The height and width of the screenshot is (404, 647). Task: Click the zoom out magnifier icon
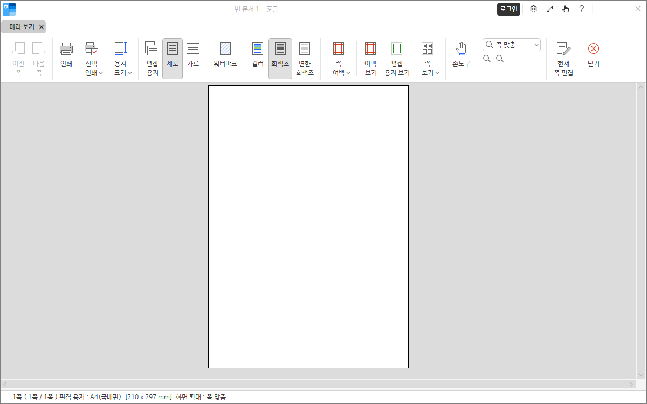click(x=487, y=59)
